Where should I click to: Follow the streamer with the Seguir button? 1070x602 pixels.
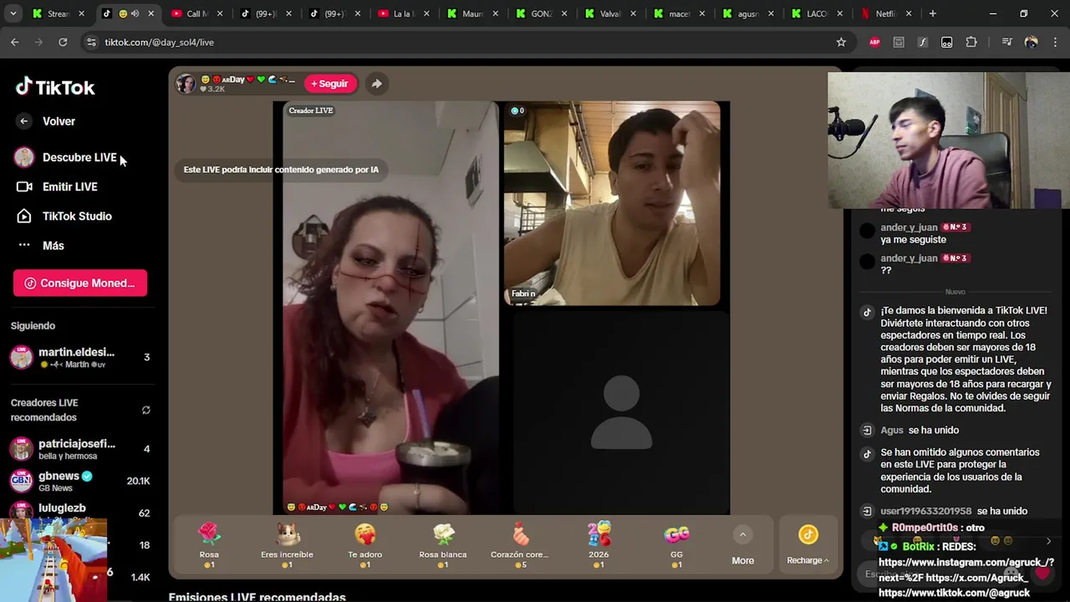330,84
